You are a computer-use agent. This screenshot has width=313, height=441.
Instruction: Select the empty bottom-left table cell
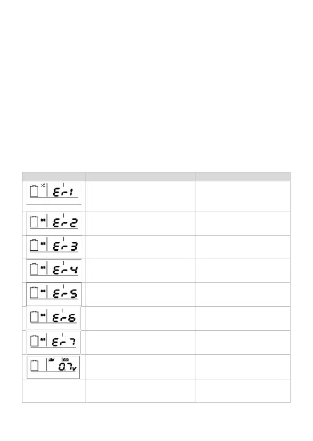54,391
